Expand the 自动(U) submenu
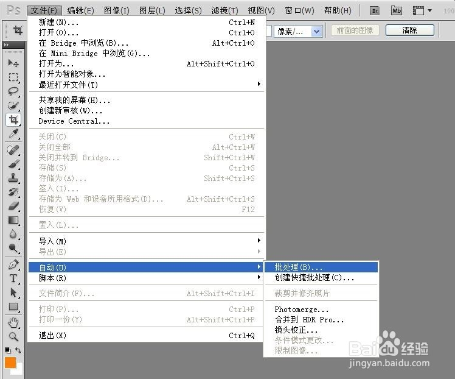The width and height of the screenshot is (455, 379). point(147,267)
